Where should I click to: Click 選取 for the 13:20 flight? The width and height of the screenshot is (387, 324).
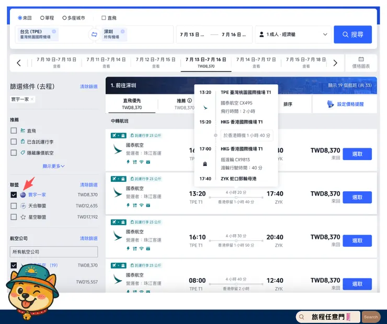[x=357, y=197]
